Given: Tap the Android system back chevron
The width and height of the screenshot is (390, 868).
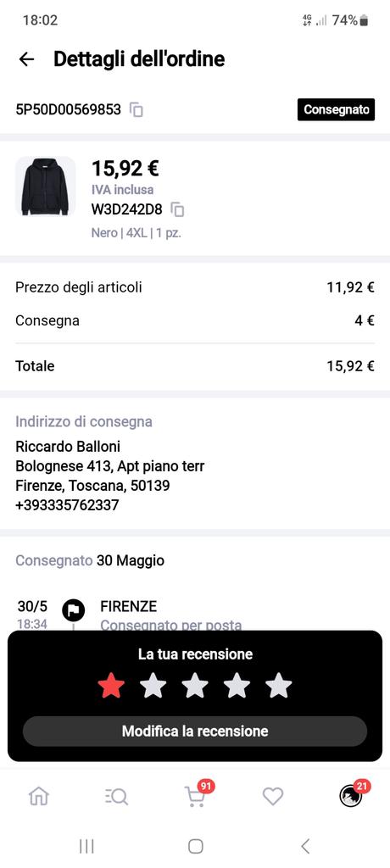Looking at the screenshot, I should (x=304, y=846).
